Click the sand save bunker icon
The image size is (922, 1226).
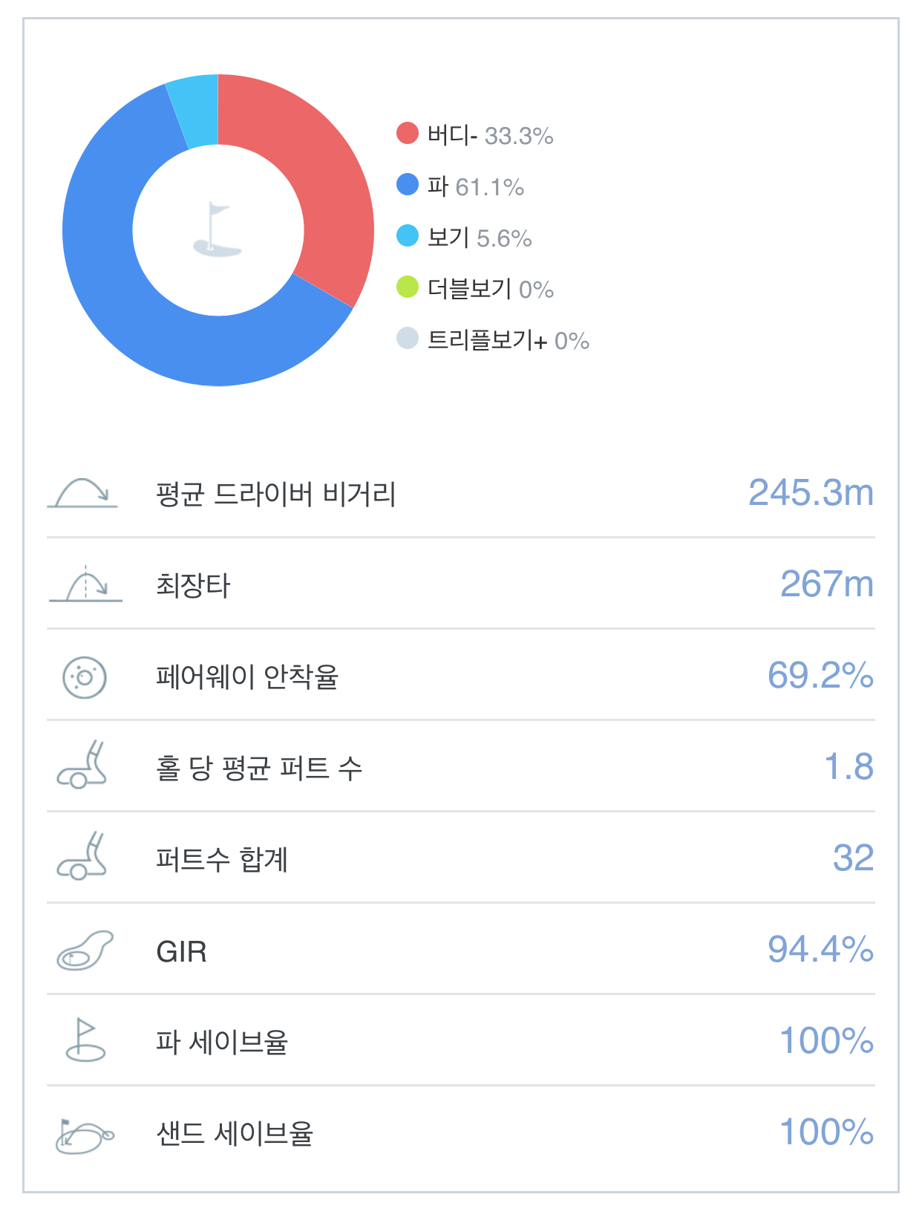click(x=85, y=1134)
